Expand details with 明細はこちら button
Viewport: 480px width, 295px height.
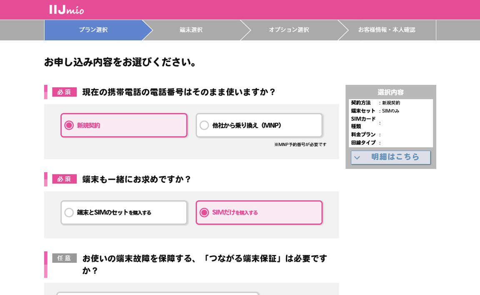click(x=390, y=157)
